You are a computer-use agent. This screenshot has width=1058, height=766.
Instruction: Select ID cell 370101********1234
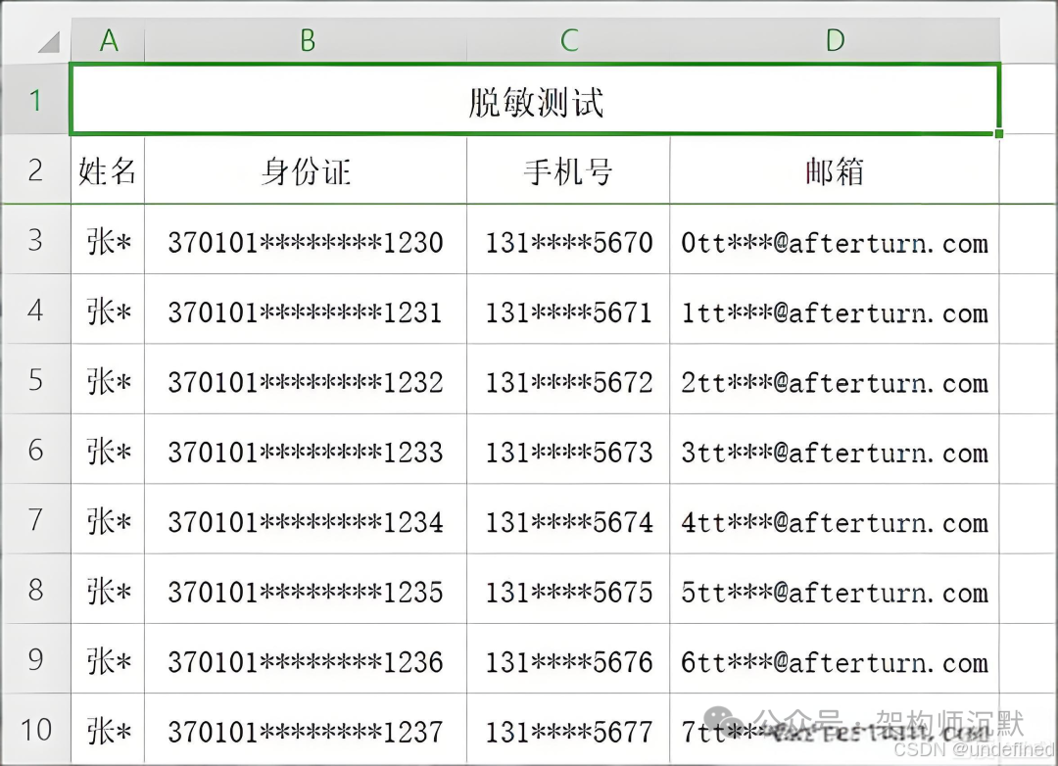pyautogui.click(x=306, y=520)
